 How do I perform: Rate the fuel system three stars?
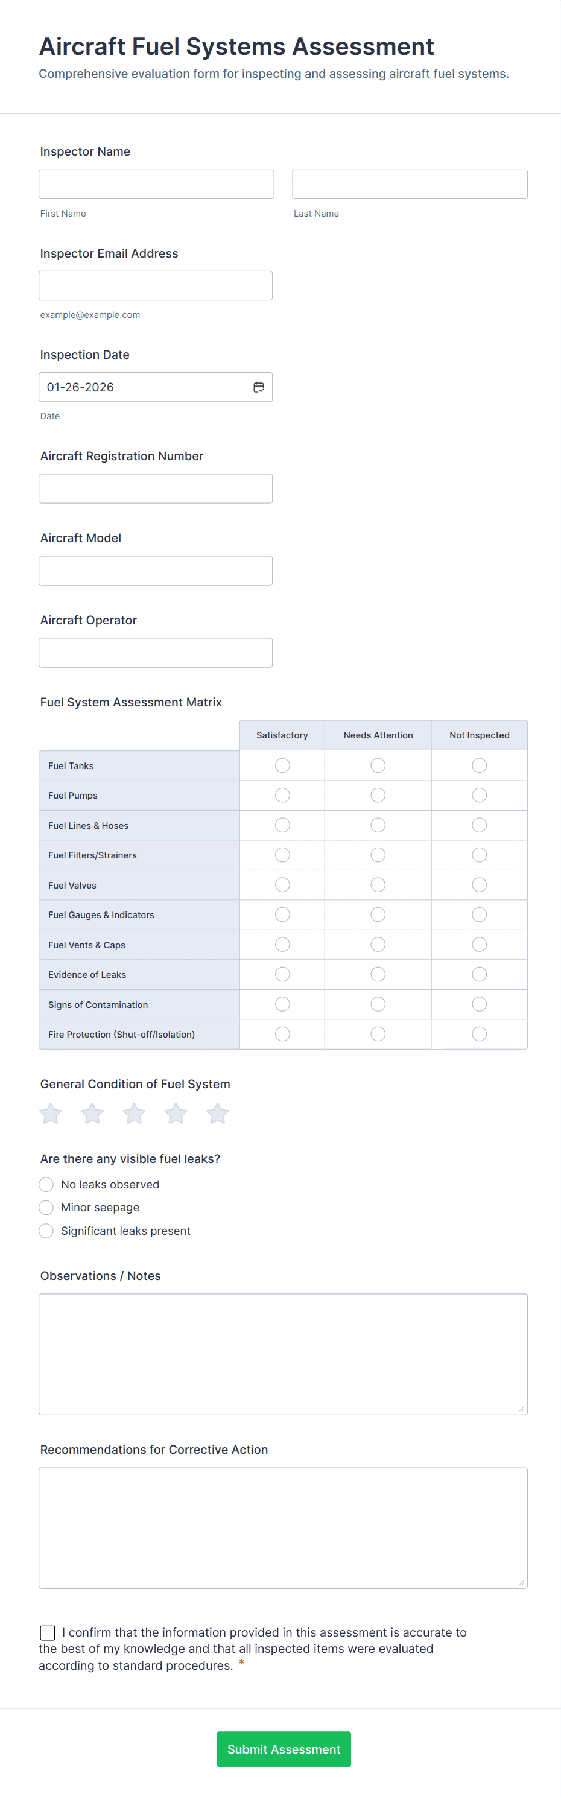133,1114
